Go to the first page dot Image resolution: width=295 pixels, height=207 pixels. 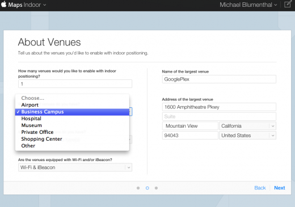coord(138,188)
